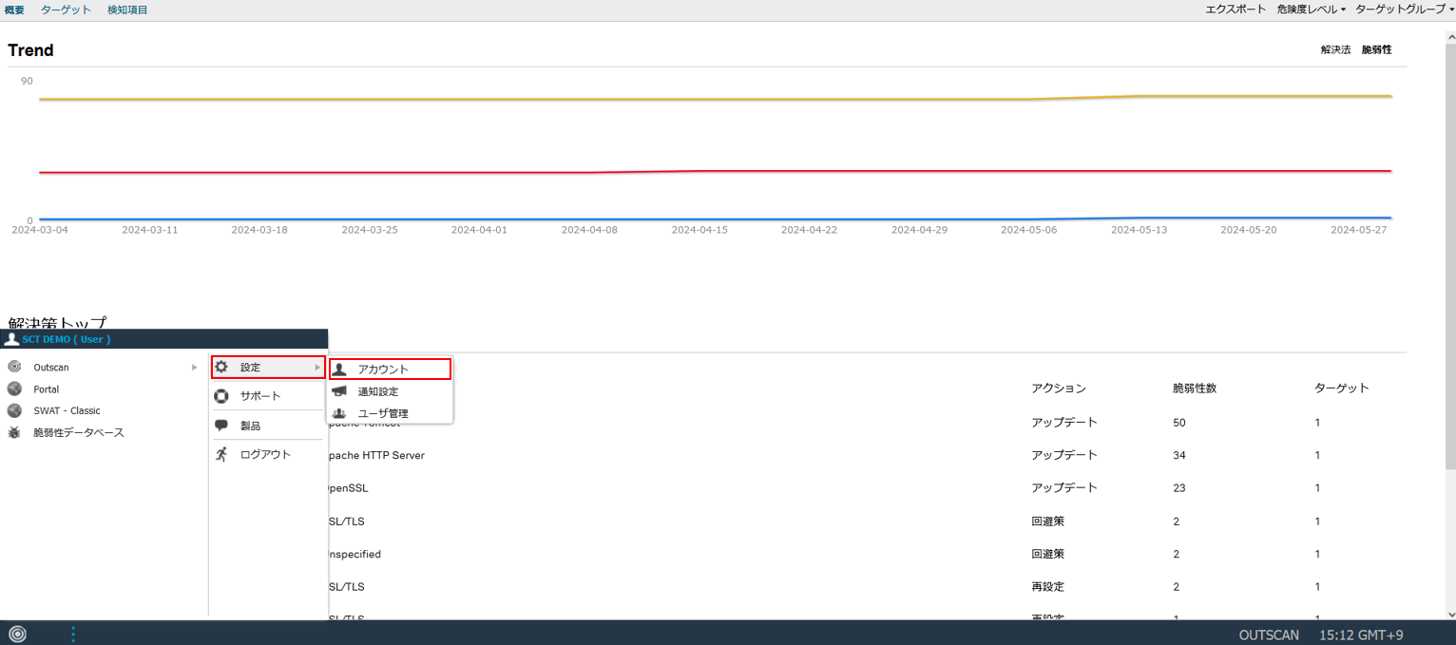Screen dimensions: 1456x645
Task: Open Portal from the menu
Action: 47,389
